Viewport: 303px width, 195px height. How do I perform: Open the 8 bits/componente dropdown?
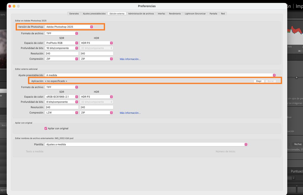point(62,102)
